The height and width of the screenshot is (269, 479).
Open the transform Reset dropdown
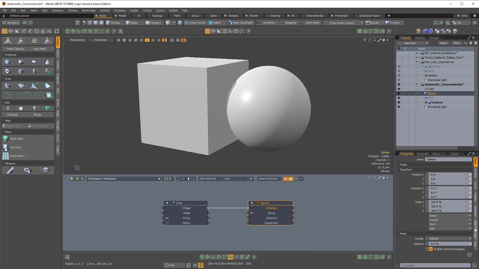[x=450, y=216]
